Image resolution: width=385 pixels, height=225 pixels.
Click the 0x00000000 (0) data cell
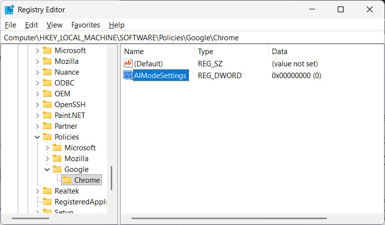(x=296, y=76)
